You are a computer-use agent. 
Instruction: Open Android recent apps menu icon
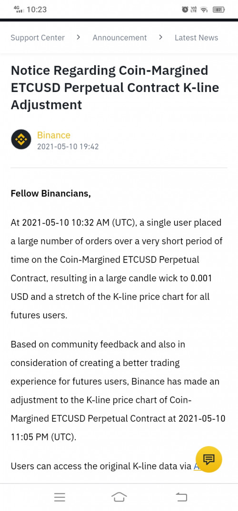[59, 497]
